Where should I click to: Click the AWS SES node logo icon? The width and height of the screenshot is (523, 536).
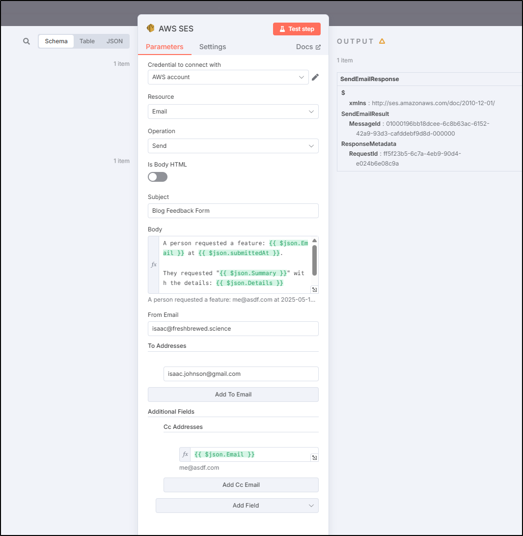tap(151, 28)
